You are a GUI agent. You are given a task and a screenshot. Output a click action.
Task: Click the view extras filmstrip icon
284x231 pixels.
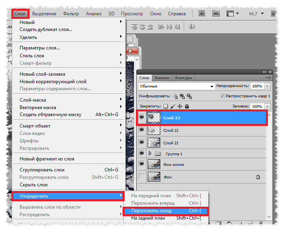pyautogui.click(x=230, y=14)
